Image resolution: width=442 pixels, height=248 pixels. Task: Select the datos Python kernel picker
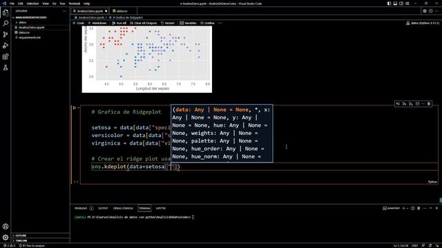pos(422,23)
